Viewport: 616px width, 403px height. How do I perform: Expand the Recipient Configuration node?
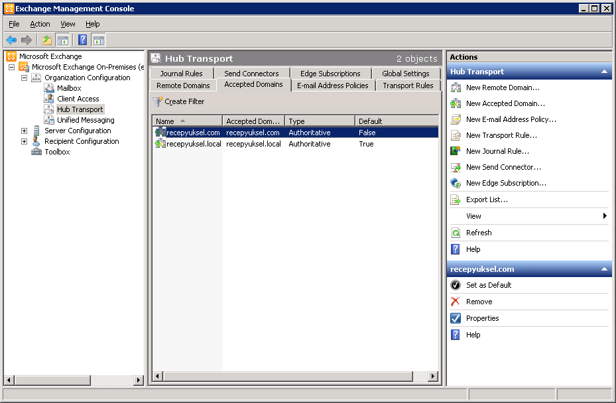pyautogui.click(x=25, y=141)
